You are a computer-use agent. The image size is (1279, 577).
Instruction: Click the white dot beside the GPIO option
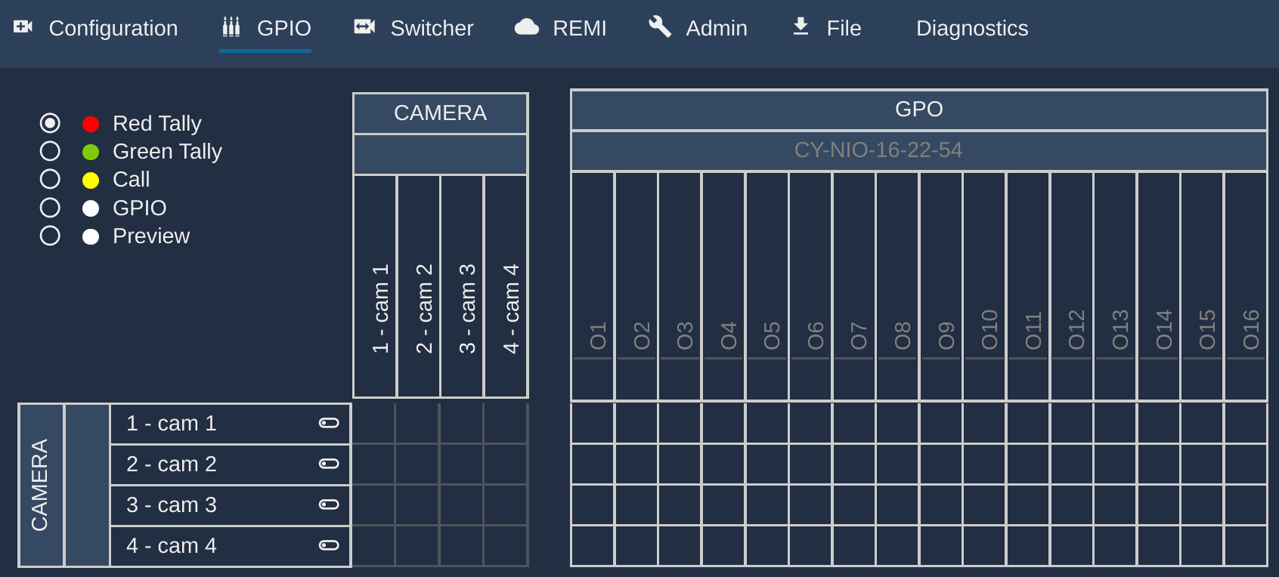pyautogui.click(x=91, y=208)
